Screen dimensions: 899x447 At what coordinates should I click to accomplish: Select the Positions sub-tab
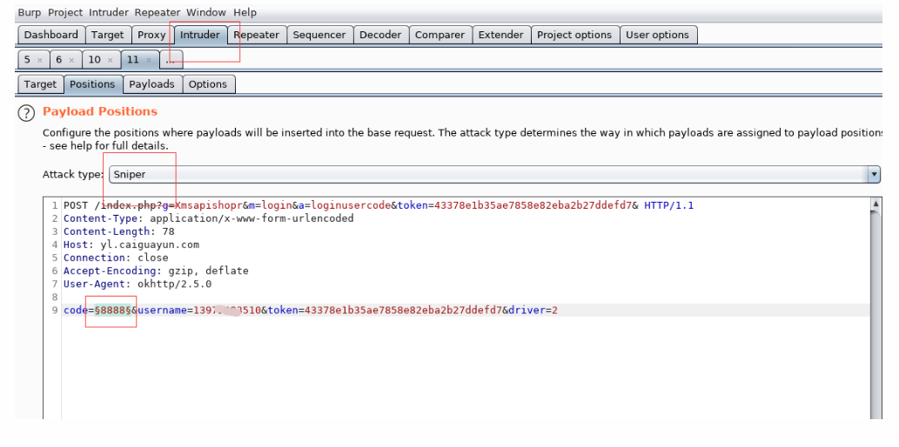[92, 84]
